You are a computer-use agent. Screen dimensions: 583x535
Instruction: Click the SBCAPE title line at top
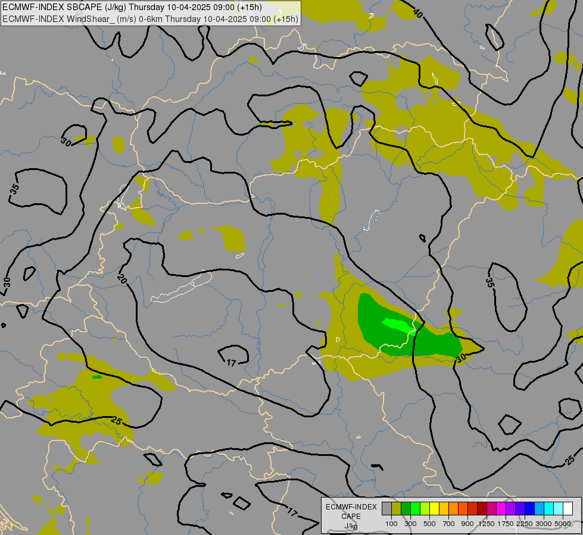(132, 7)
